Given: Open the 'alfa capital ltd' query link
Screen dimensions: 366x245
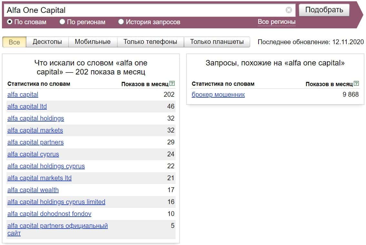Looking at the screenshot, I should coord(27,106).
